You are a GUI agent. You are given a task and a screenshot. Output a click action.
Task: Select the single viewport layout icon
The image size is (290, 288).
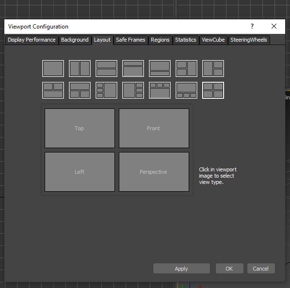pos(53,69)
